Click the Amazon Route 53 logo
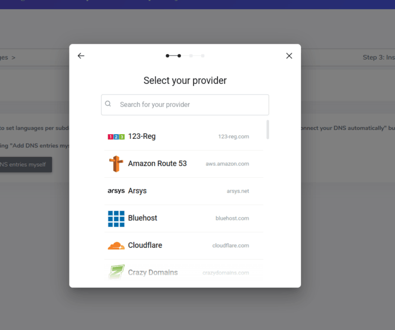 click(116, 163)
